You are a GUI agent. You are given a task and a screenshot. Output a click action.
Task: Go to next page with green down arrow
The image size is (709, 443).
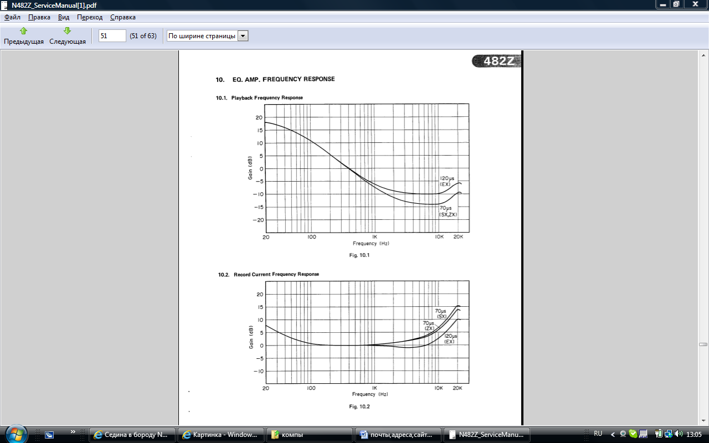(x=67, y=35)
